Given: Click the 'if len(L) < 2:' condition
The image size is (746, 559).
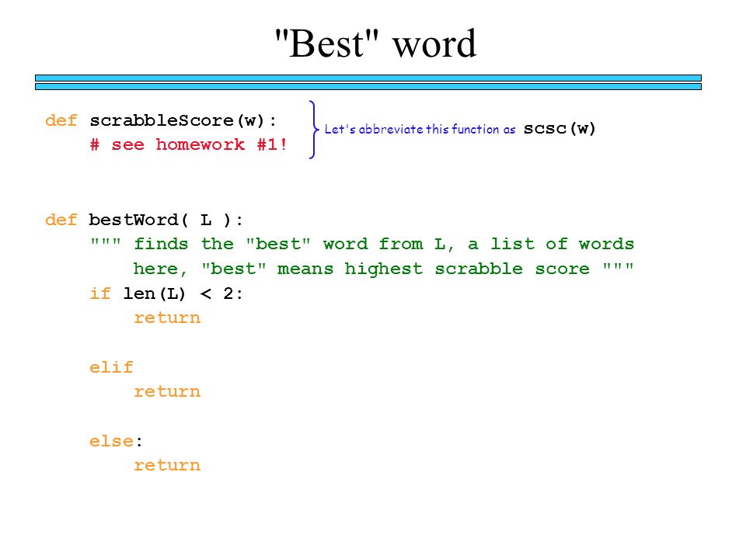Looking at the screenshot, I should pos(166,293).
